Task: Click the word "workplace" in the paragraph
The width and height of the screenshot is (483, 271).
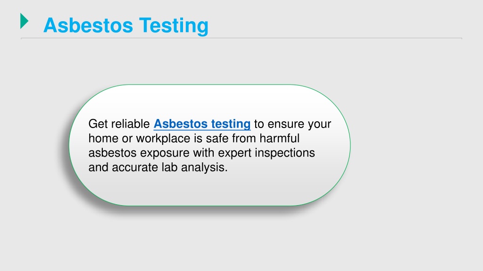Action: 163,139
